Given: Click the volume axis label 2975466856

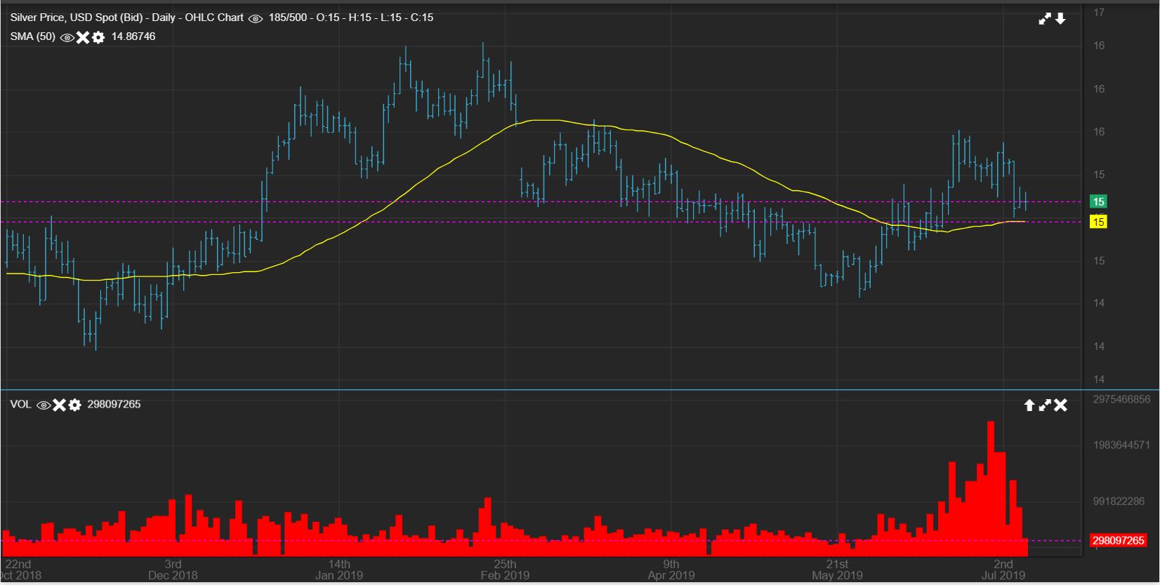Looking at the screenshot, I should pos(1121,399).
